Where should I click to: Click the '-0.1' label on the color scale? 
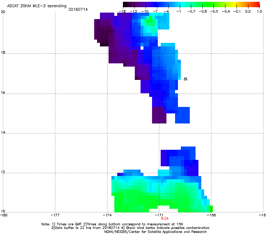point(237,12)
